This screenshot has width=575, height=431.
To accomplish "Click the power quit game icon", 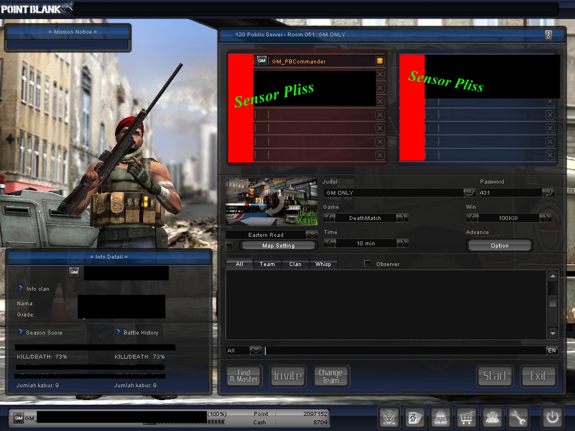I will 553,418.
